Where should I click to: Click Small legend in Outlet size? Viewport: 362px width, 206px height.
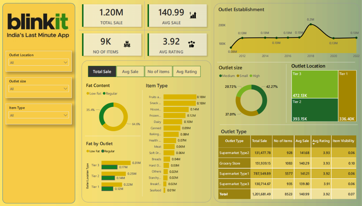pos(242,76)
